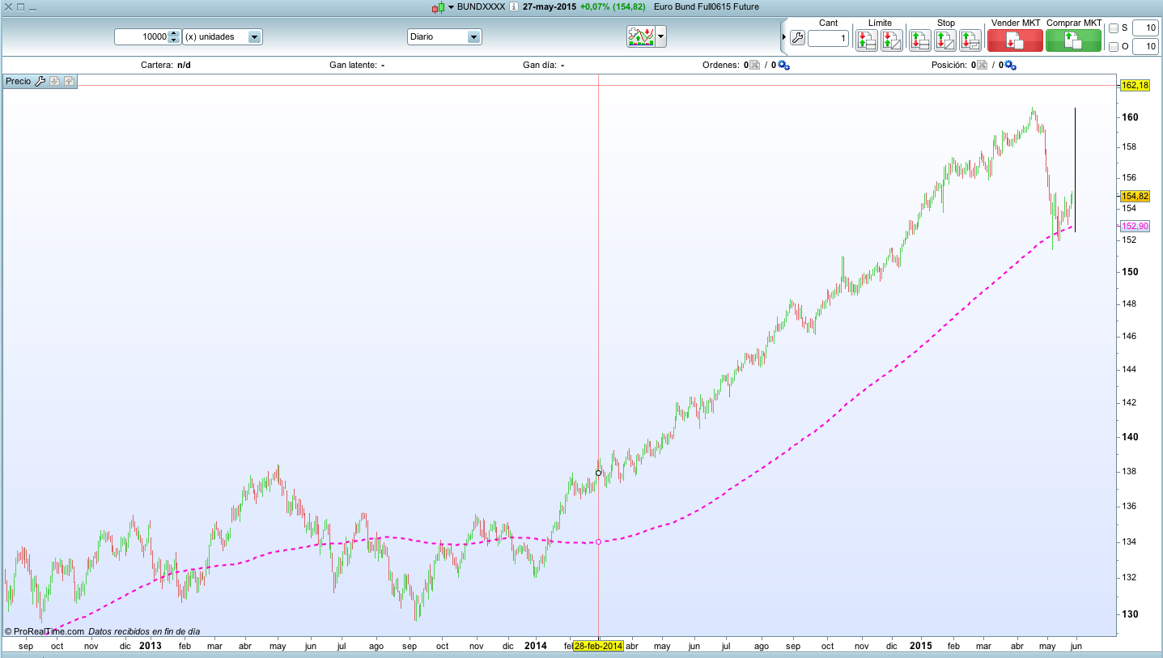Viewport: 1163px width, 658px height.
Task: Click the third Stop order icon
Action: (x=970, y=40)
